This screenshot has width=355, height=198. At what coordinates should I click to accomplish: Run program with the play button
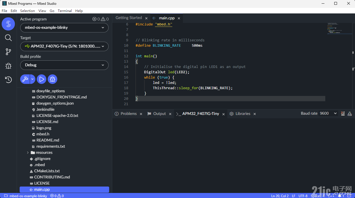click(42, 79)
